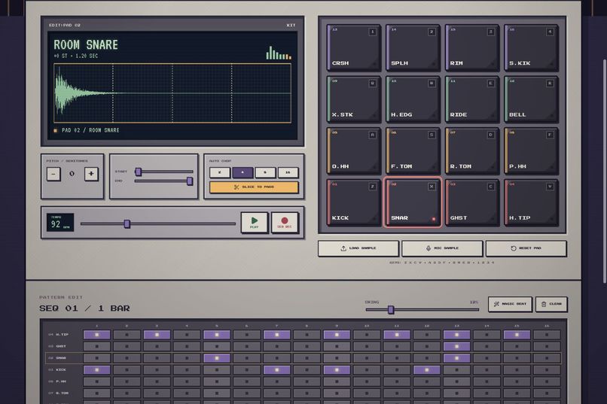The image size is (607, 404).
Task: Select auto chop 16 slices
Action: [x=288, y=172]
